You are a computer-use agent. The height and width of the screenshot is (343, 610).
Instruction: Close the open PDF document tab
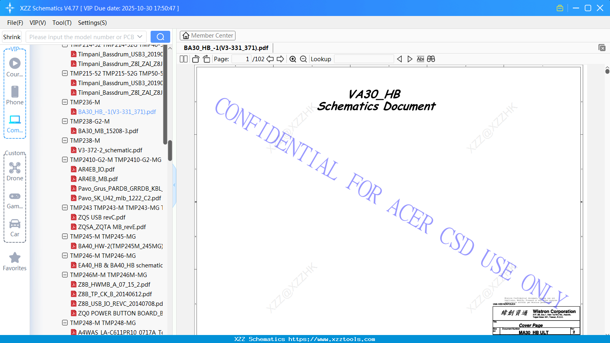point(602,48)
